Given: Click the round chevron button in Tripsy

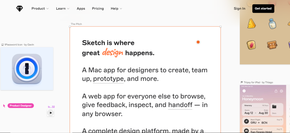Looking at the screenshot, I should point(244,91).
